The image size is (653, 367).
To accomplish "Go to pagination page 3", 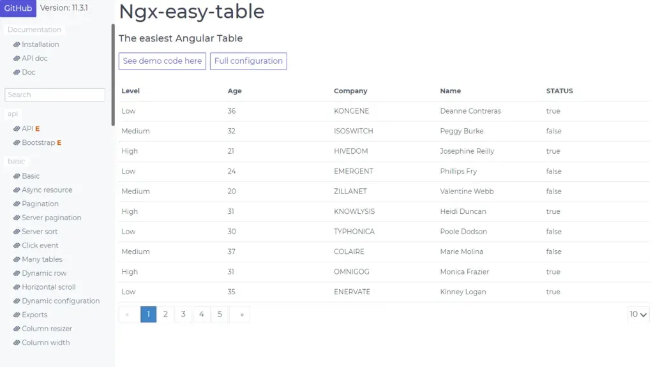I will tap(183, 314).
